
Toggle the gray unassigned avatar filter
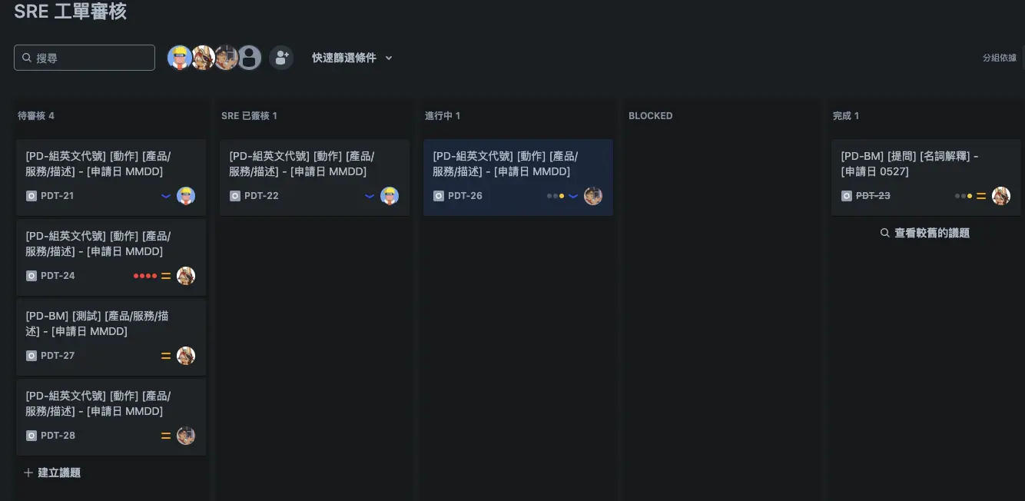pos(249,58)
